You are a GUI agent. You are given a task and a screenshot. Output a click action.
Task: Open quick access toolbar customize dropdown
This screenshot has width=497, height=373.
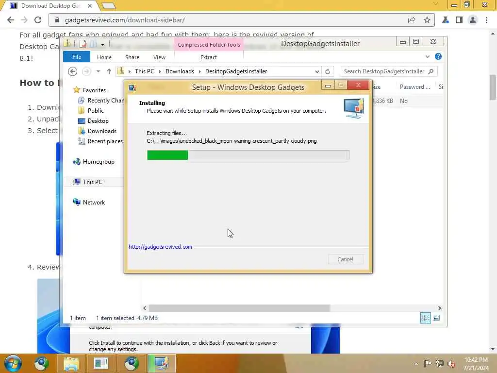[103, 44]
